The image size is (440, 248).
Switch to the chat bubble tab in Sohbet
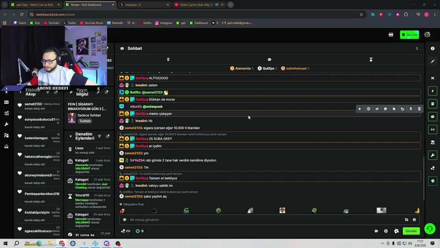coord(269,60)
